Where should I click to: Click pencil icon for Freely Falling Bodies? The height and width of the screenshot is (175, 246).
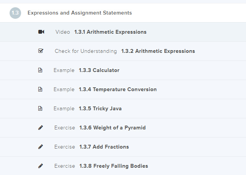tap(41, 166)
